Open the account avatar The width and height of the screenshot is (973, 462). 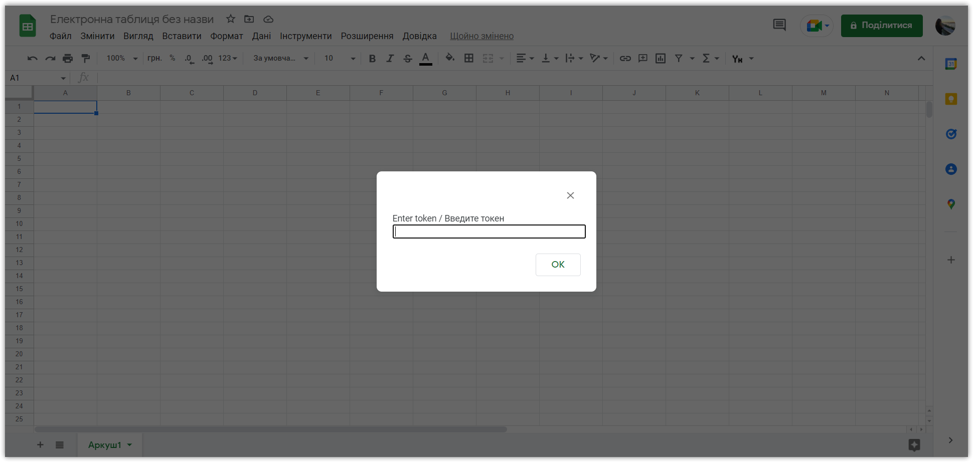[945, 26]
